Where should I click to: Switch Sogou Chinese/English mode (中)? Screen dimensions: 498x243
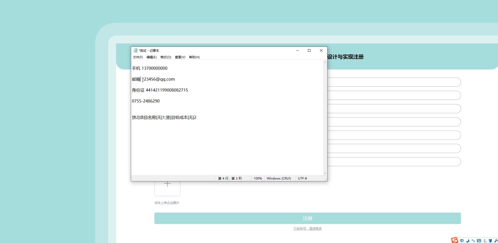coord(462,241)
